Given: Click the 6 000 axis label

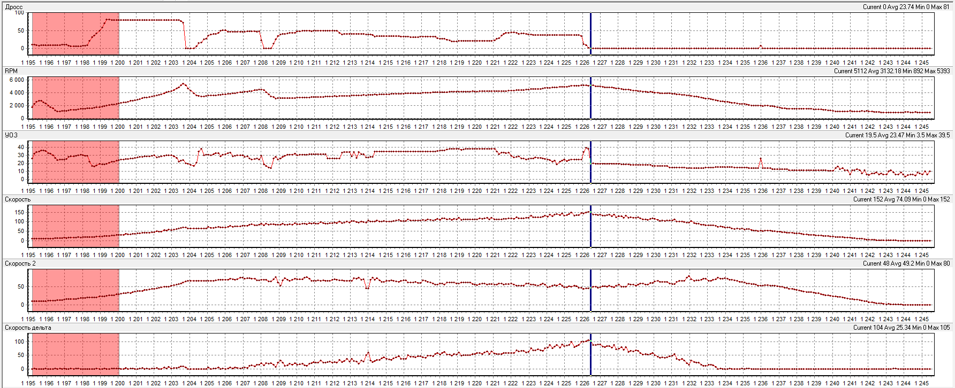Looking at the screenshot, I should pyautogui.click(x=16, y=80).
